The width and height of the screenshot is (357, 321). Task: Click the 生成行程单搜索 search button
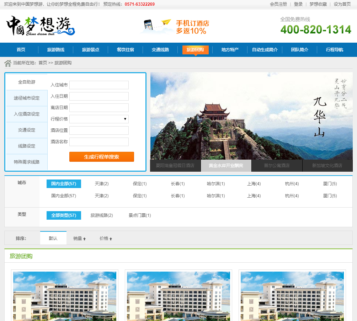tap(101, 157)
